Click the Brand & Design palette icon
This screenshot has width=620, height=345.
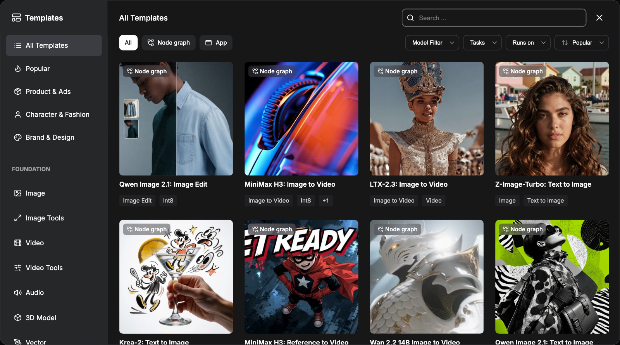point(18,137)
